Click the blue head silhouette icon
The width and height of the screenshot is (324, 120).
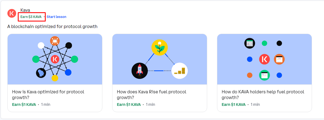41,73
